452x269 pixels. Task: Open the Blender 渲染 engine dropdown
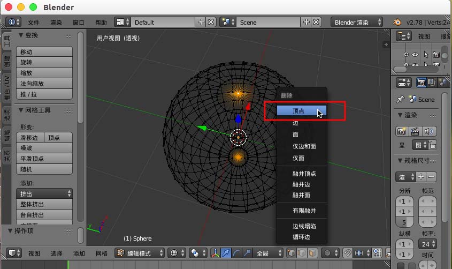coord(357,22)
